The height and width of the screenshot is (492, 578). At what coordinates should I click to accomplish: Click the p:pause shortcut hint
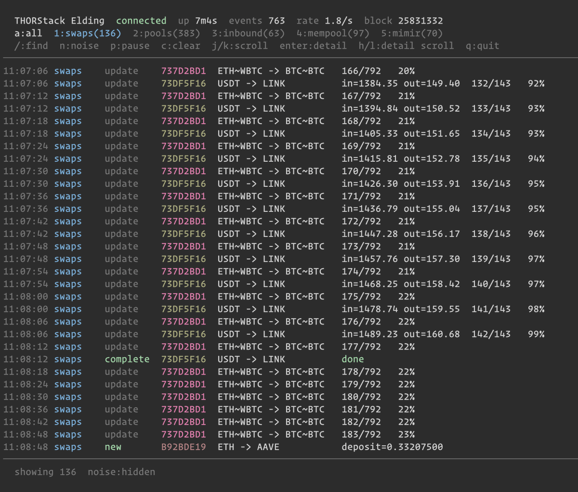130,46
